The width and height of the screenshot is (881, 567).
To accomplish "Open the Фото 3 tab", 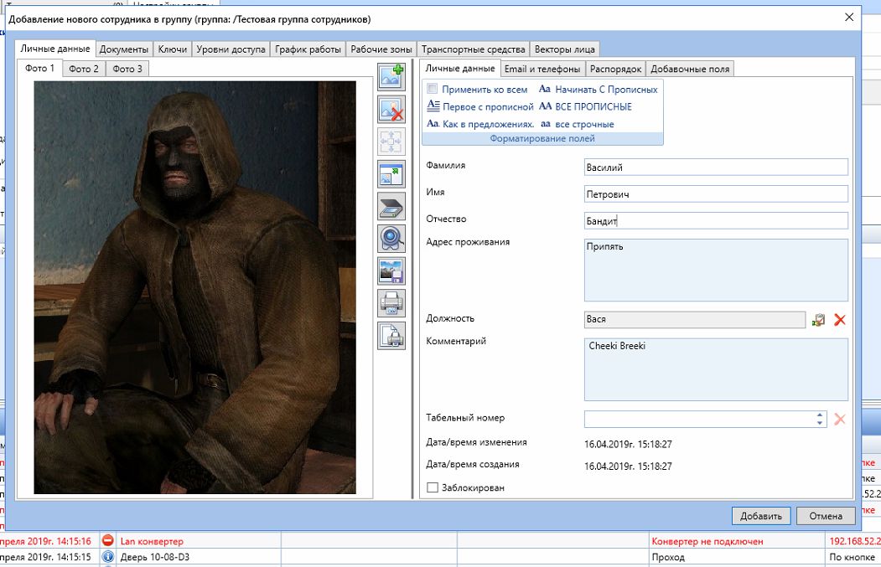I will (x=127, y=69).
